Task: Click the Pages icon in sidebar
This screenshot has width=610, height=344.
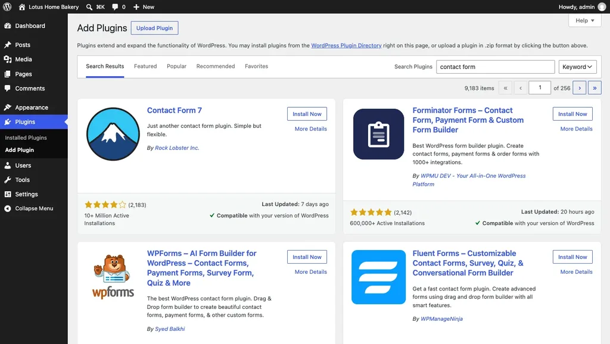Action: (x=7, y=74)
